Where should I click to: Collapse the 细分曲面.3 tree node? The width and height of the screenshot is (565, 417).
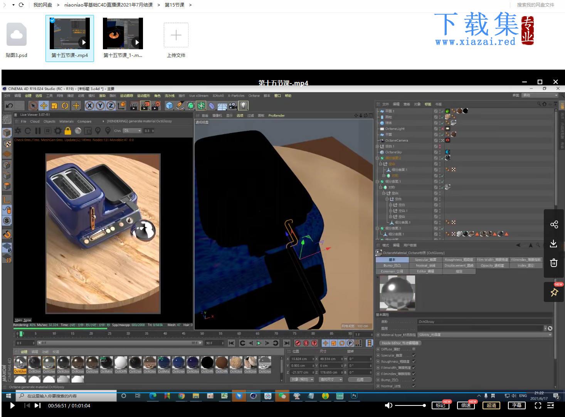[378, 228]
